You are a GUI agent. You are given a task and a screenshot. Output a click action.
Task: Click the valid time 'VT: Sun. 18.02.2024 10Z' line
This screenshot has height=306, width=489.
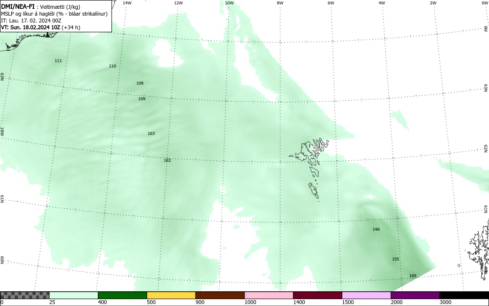[x=41, y=27]
